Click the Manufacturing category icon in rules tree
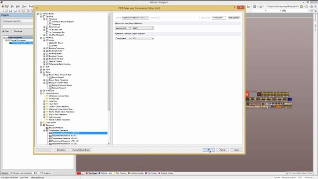Screen dimensions: 318x179 tap(44, 93)
